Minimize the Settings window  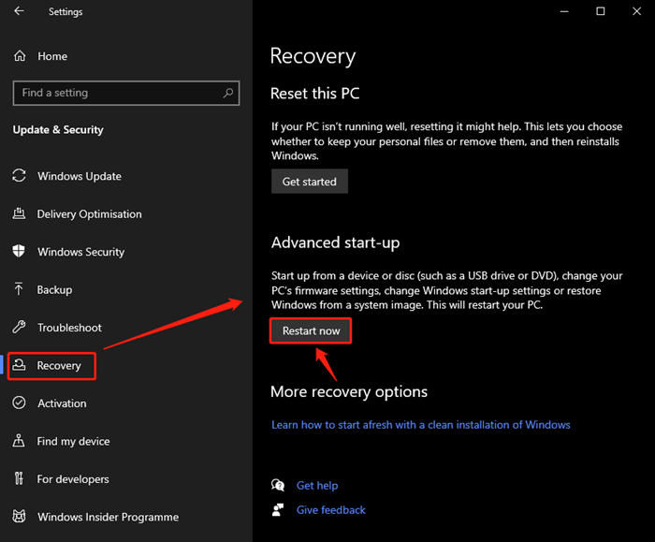click(x=564, y=11)
